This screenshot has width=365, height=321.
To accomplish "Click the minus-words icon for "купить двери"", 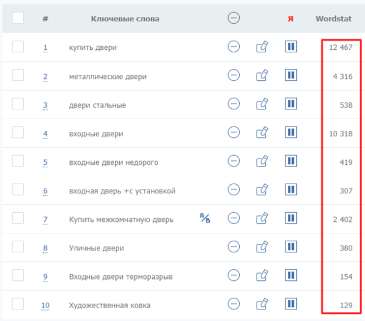I will 234,47.
